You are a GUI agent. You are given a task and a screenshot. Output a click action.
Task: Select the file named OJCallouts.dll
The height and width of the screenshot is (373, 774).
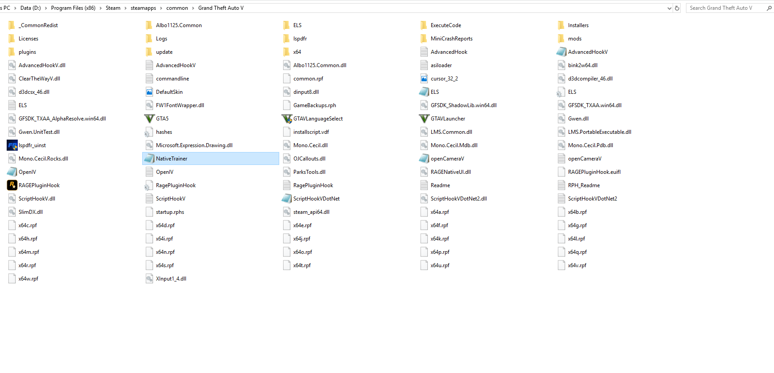[x=309, y=159]
